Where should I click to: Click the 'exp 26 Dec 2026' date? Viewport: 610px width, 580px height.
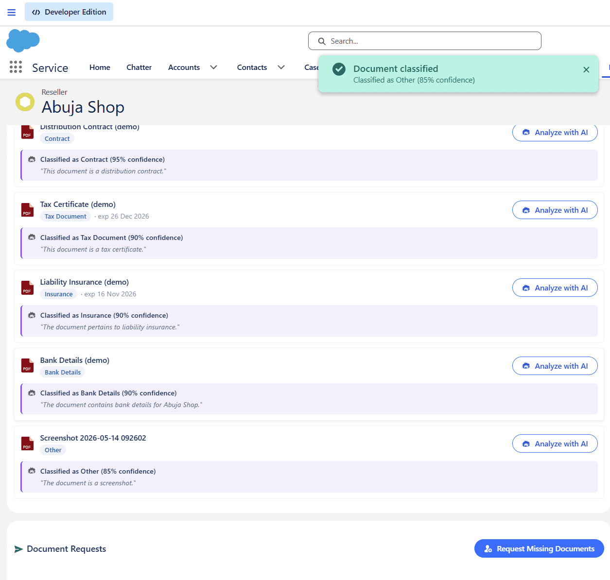(123, 216)
